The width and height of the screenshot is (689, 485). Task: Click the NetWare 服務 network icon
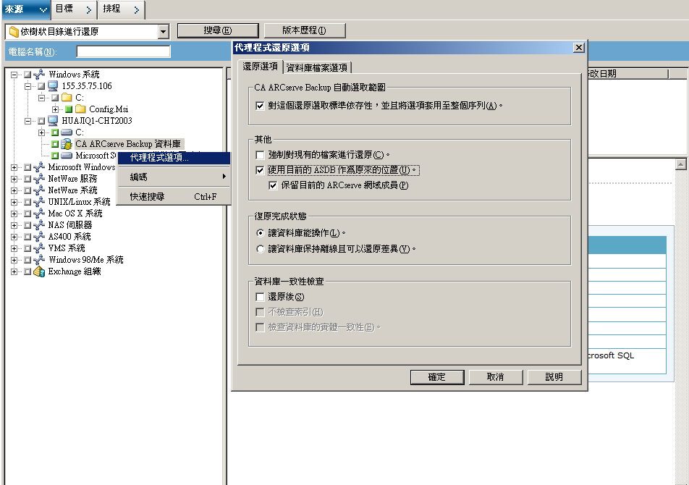[39, 178]
